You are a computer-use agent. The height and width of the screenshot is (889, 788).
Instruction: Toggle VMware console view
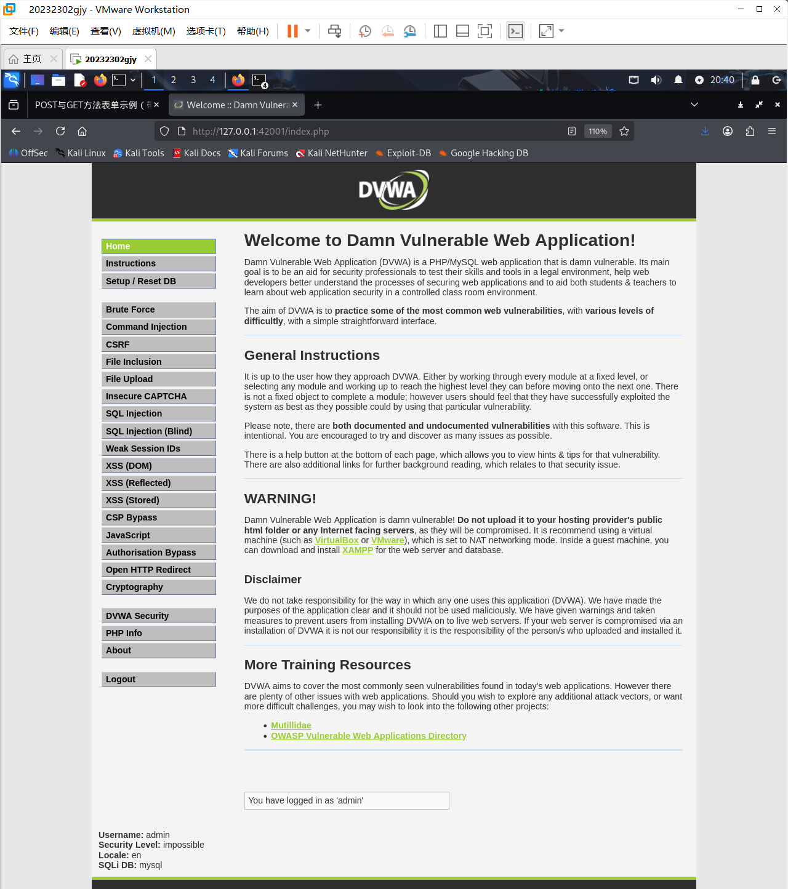515,31
